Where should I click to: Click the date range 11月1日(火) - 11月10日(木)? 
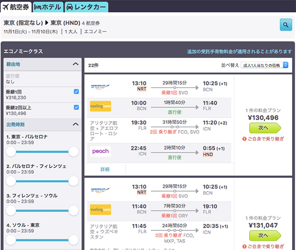coord(31,32)
